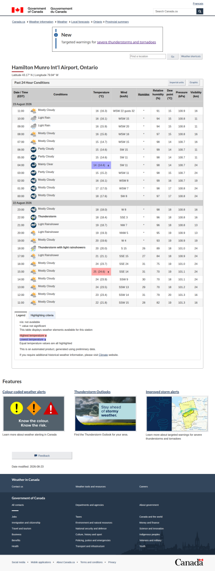Click the 12:00 Mostly Cloudy weather icon
Viewport: 215px width, 571px height.
pos(34,295)
